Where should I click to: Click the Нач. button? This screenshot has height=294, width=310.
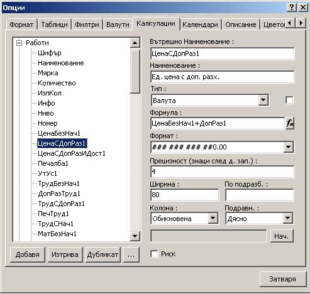pos(282,236)
